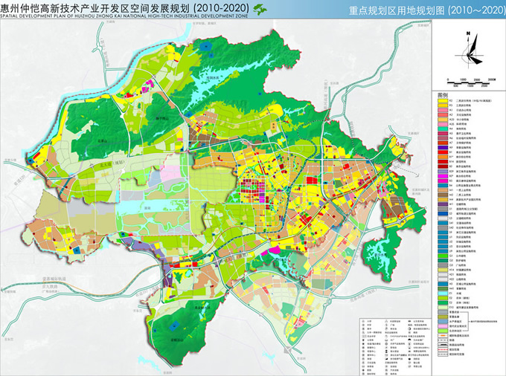Screen dimensions: 506x376
Task: Click the black railway station legend symbol
Action: [443, 345]
